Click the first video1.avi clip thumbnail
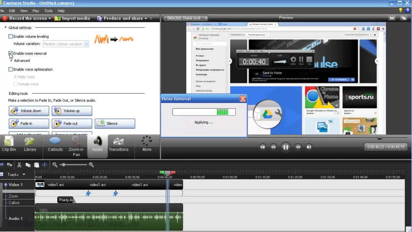The height and width of the screenshot is (232, 412). pos(40,185)
